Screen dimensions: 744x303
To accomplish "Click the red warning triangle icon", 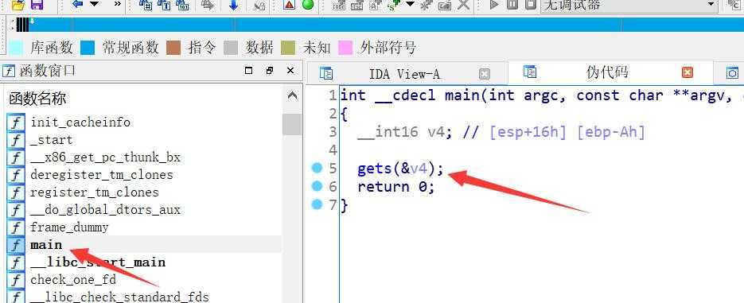I will pos(289,5).
